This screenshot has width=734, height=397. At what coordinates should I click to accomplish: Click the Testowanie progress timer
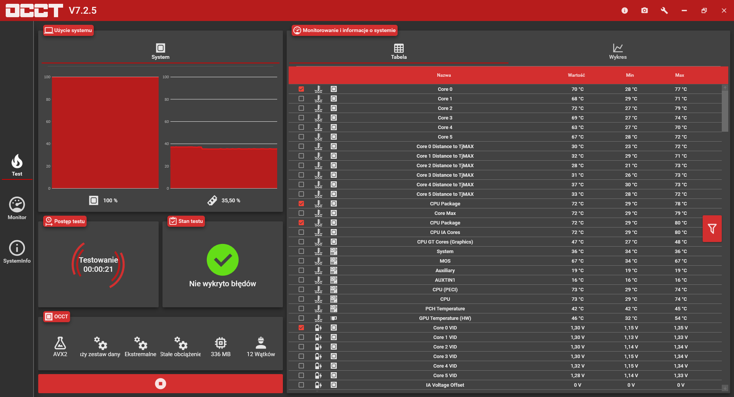point(98,265)
